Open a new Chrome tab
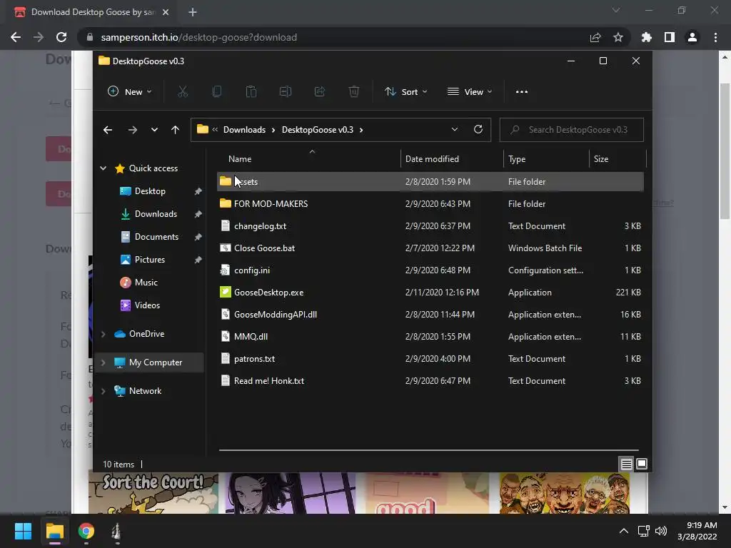Image resolution: width=731 pixels, height=548 pixels. tap(193, 12)
